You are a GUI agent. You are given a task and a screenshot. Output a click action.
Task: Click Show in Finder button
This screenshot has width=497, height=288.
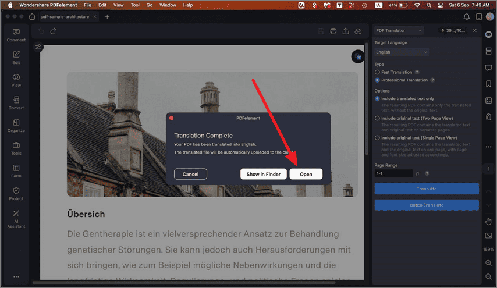264,175
